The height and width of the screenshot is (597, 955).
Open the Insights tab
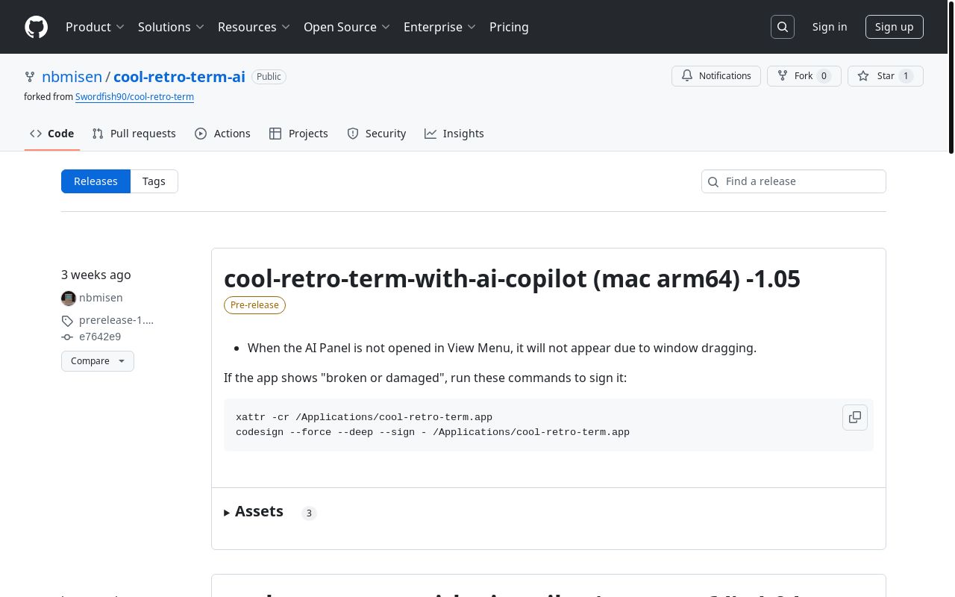(454, 133)
